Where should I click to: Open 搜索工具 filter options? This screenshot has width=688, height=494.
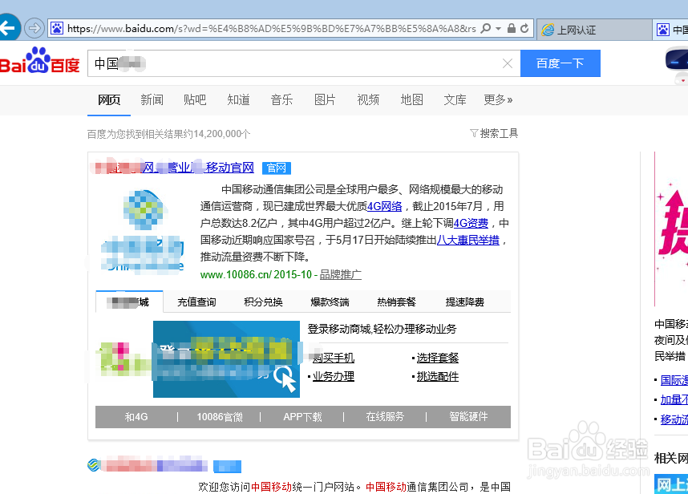pos(494,133)
